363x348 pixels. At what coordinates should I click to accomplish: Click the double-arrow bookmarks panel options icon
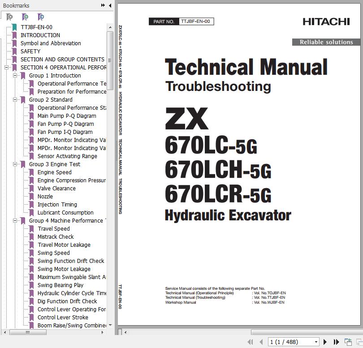103,5
